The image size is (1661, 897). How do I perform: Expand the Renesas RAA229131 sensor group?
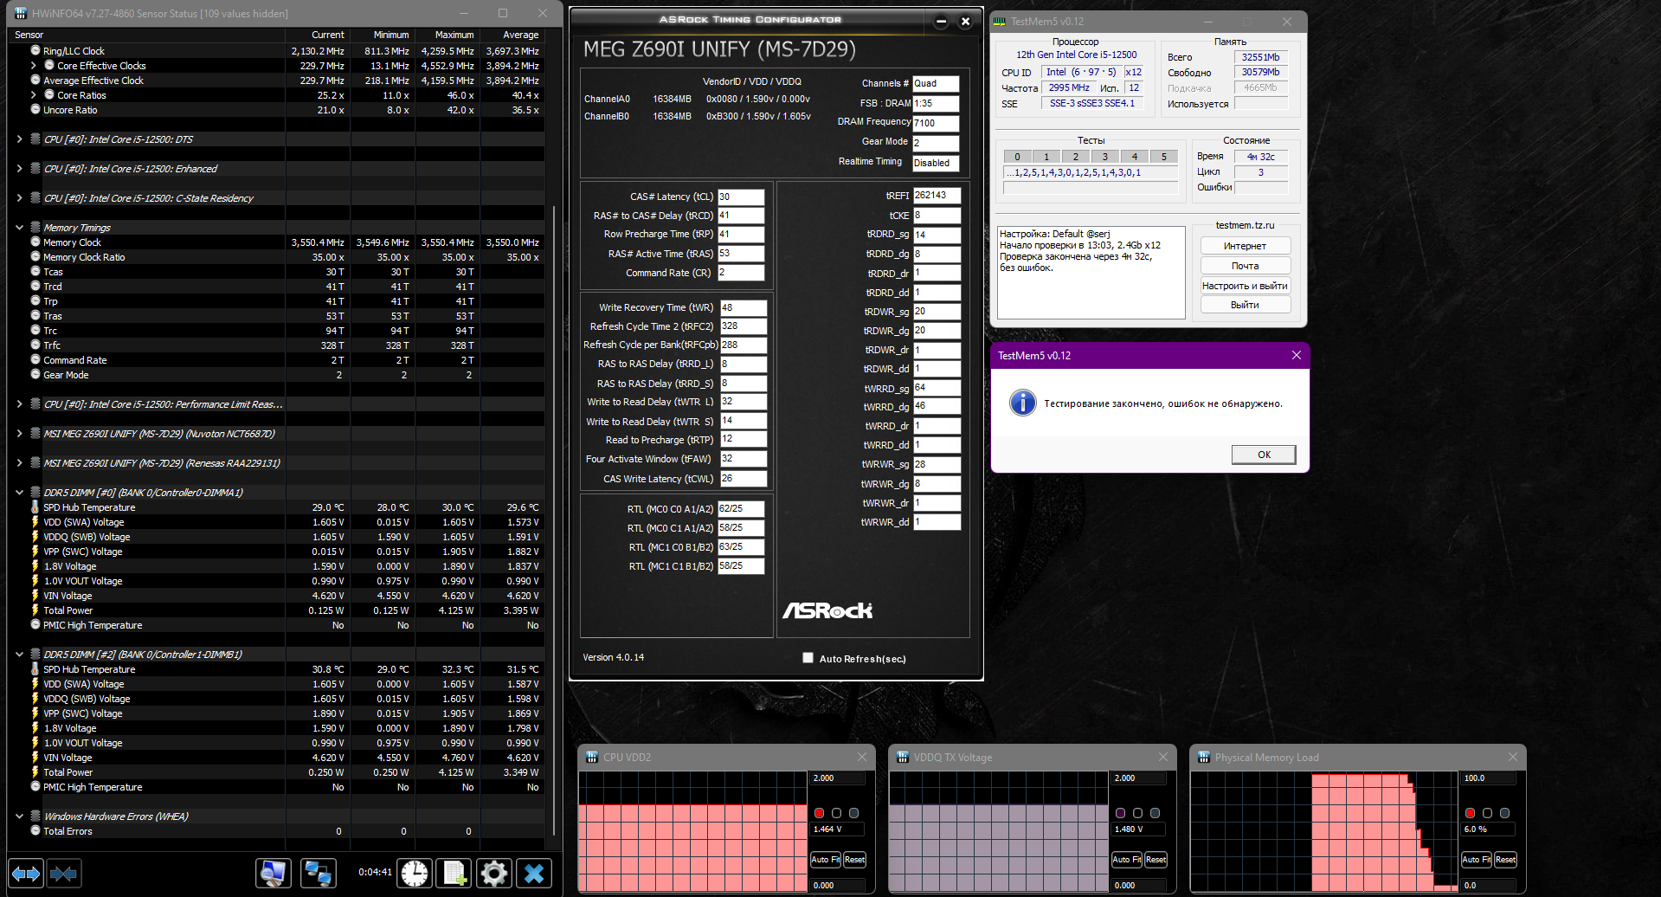coord(20,462)
